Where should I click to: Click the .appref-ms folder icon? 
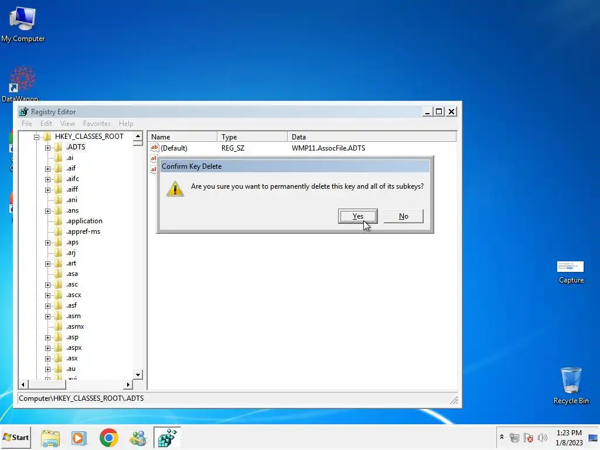(59, 231)
